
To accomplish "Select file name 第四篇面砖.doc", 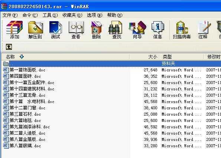I will click(x=25, y=76).
